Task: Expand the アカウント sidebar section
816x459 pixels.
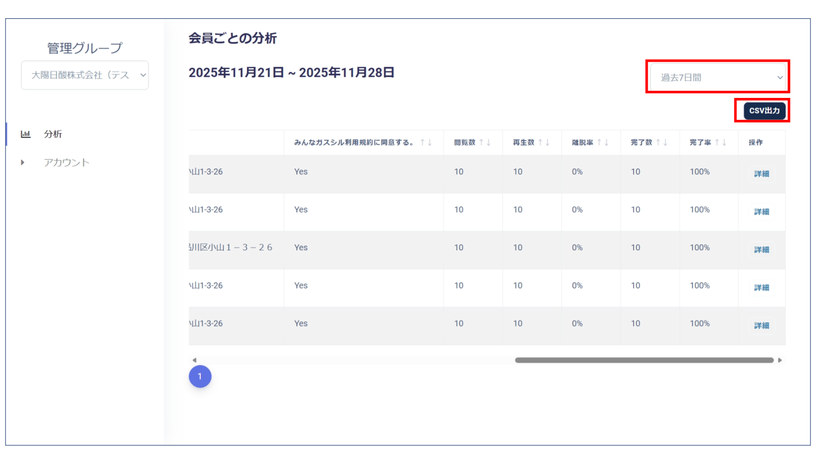Action: pos(22,162)
